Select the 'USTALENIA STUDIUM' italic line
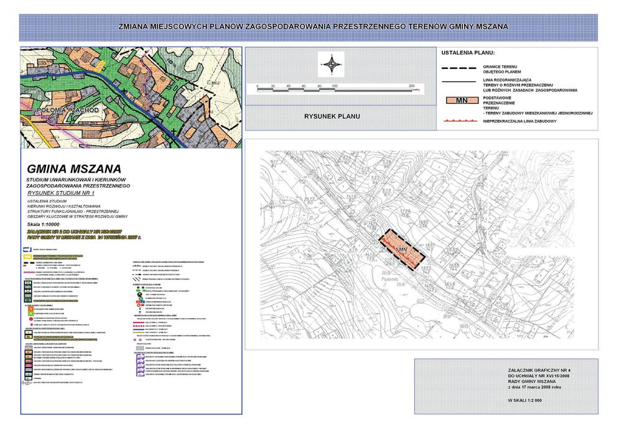The width and height of the screenshot is (637, 435). 47,201
